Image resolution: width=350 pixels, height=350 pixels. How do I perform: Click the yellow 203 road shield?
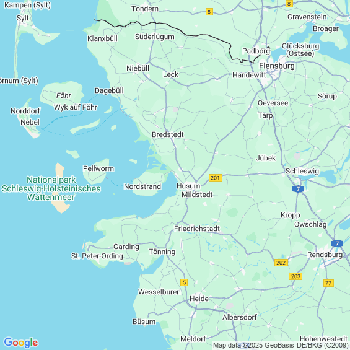click(x=295, y=276)
